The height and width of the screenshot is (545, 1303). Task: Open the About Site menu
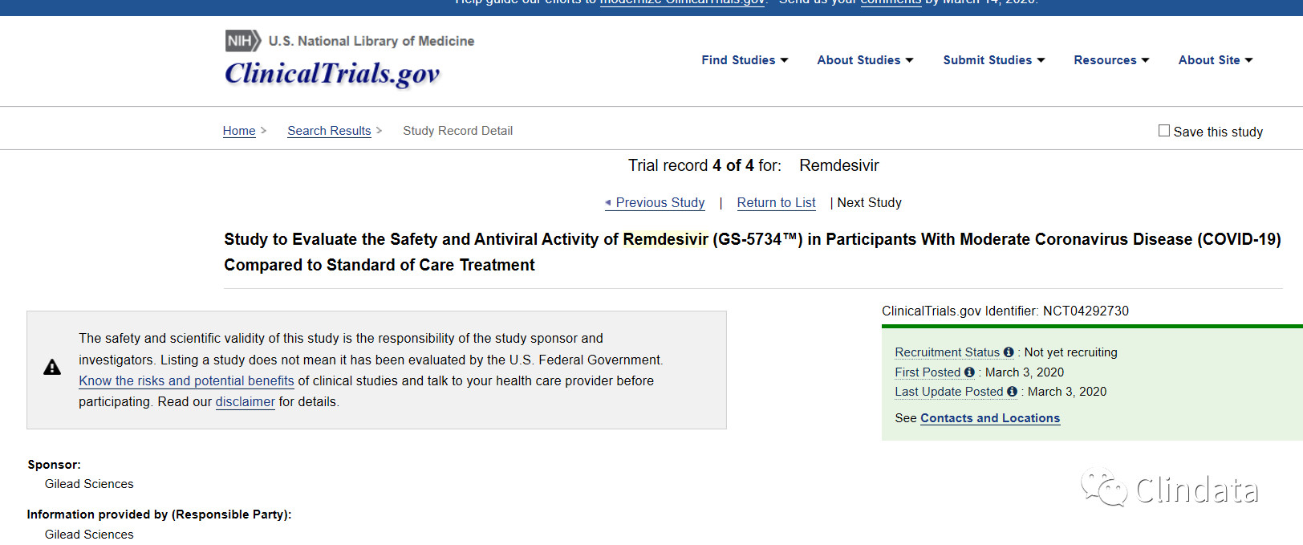click(x=1215, y=60)
